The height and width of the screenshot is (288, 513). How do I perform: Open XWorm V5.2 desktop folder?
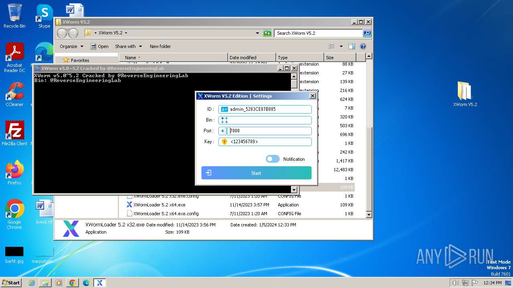(x=465, y=94)
